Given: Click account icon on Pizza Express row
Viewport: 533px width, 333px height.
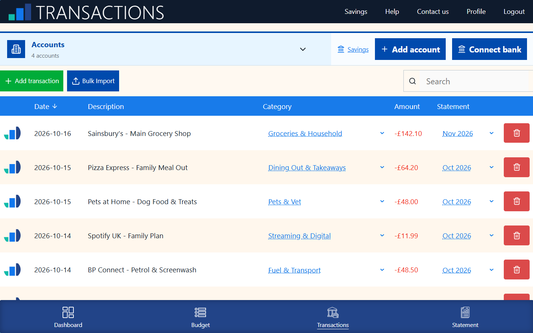Looking at the screenshot, I should 12,167.
